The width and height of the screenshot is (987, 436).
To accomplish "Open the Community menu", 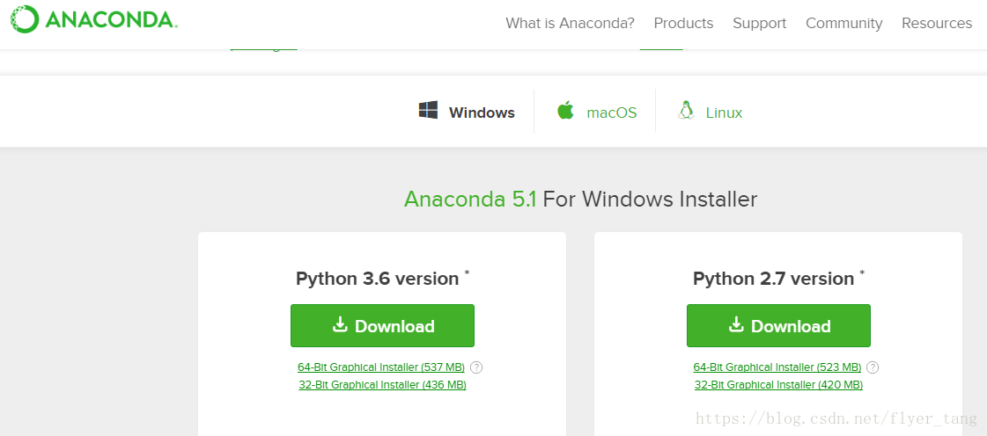I will [844, 23].
